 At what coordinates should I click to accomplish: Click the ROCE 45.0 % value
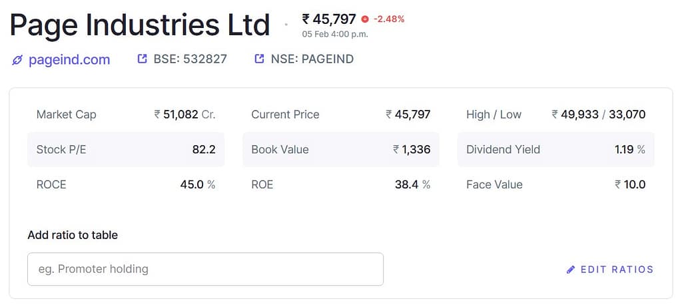point(197,184)
